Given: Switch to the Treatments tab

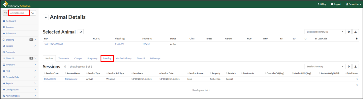Looking at the screenshot, I should tap(64, 58).
